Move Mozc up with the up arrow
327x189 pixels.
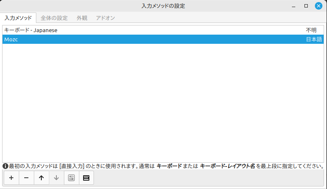(41, 178)
